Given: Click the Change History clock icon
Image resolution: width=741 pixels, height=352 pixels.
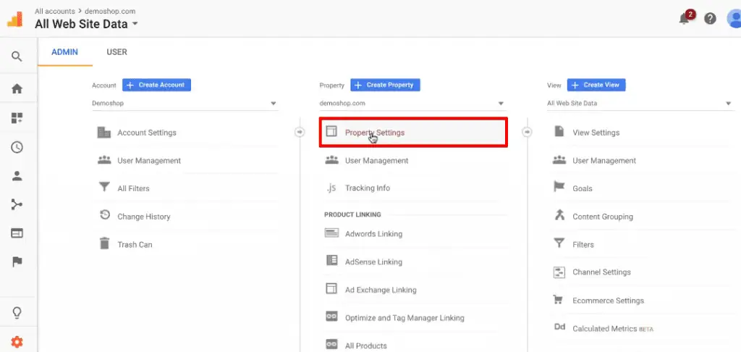Looking at the screenshot, I should (104, 215).
